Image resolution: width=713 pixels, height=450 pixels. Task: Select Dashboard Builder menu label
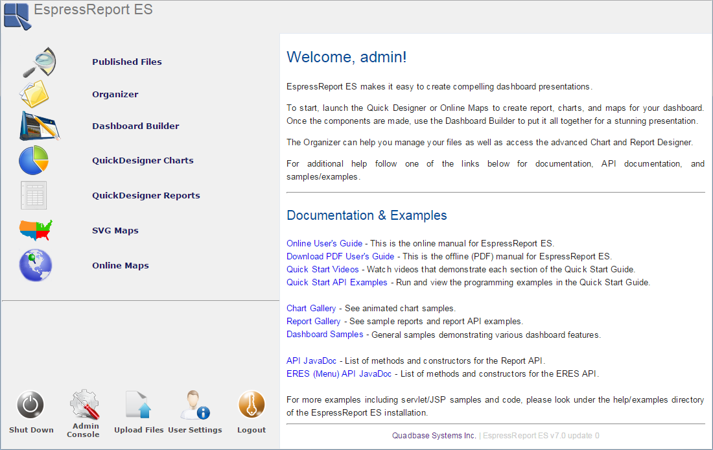(x=135, y=126)
